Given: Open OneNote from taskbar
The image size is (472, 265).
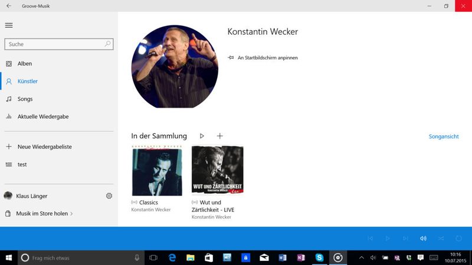Looking at the screenshot, I should [x=301, y=258].
